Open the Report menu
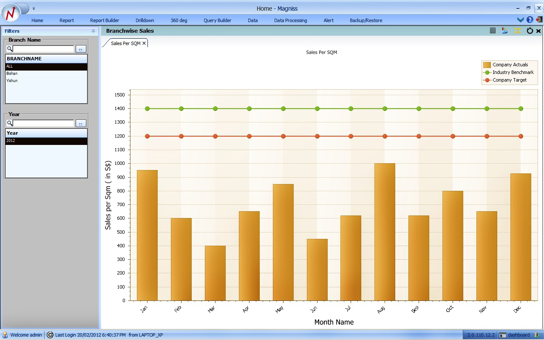The height and width of the screenshot is (340, 544). 67,20
